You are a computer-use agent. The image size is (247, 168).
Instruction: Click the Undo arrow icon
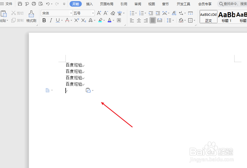48,4
